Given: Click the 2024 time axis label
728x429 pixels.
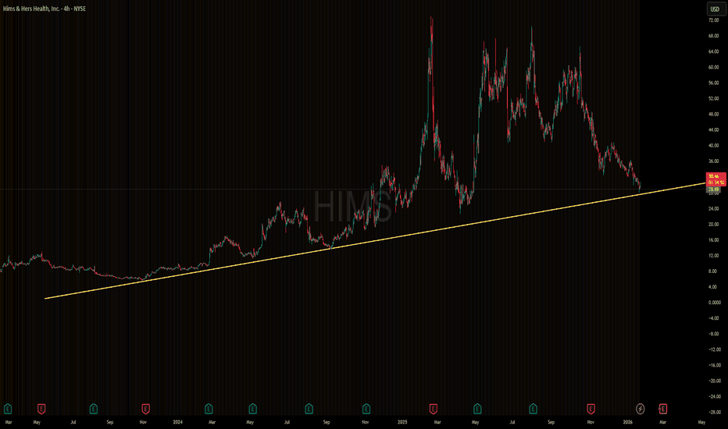Looking at the screenshot, I should [177, 422].
